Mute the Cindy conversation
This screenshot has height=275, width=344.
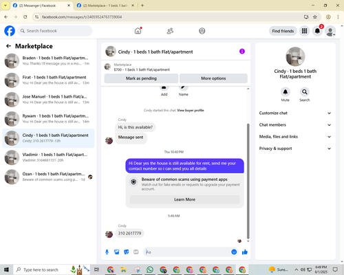coord(286,92)
